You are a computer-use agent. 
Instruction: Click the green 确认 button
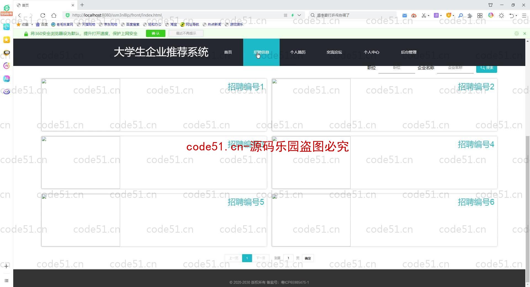tap(156, 33)
